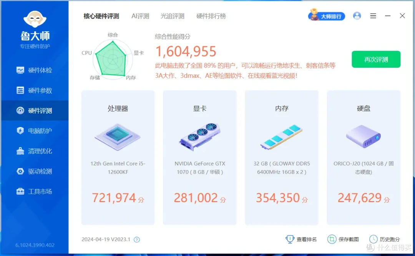Click the NVIDIA GeForce GTX 1070 text

pyautogui.click(x=200, y=168)
